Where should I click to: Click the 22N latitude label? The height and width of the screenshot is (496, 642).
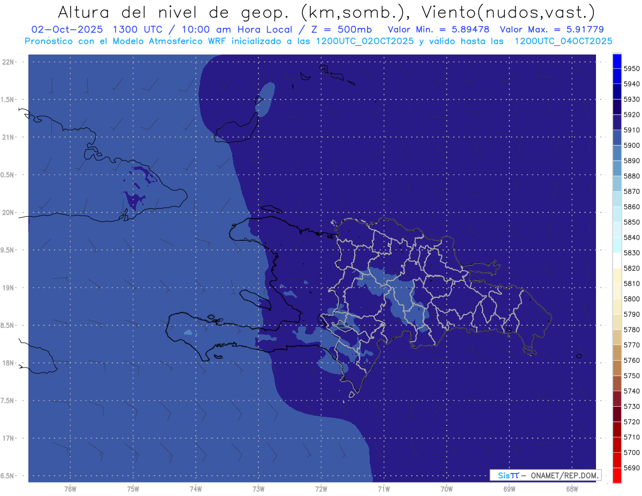point(8,62)
